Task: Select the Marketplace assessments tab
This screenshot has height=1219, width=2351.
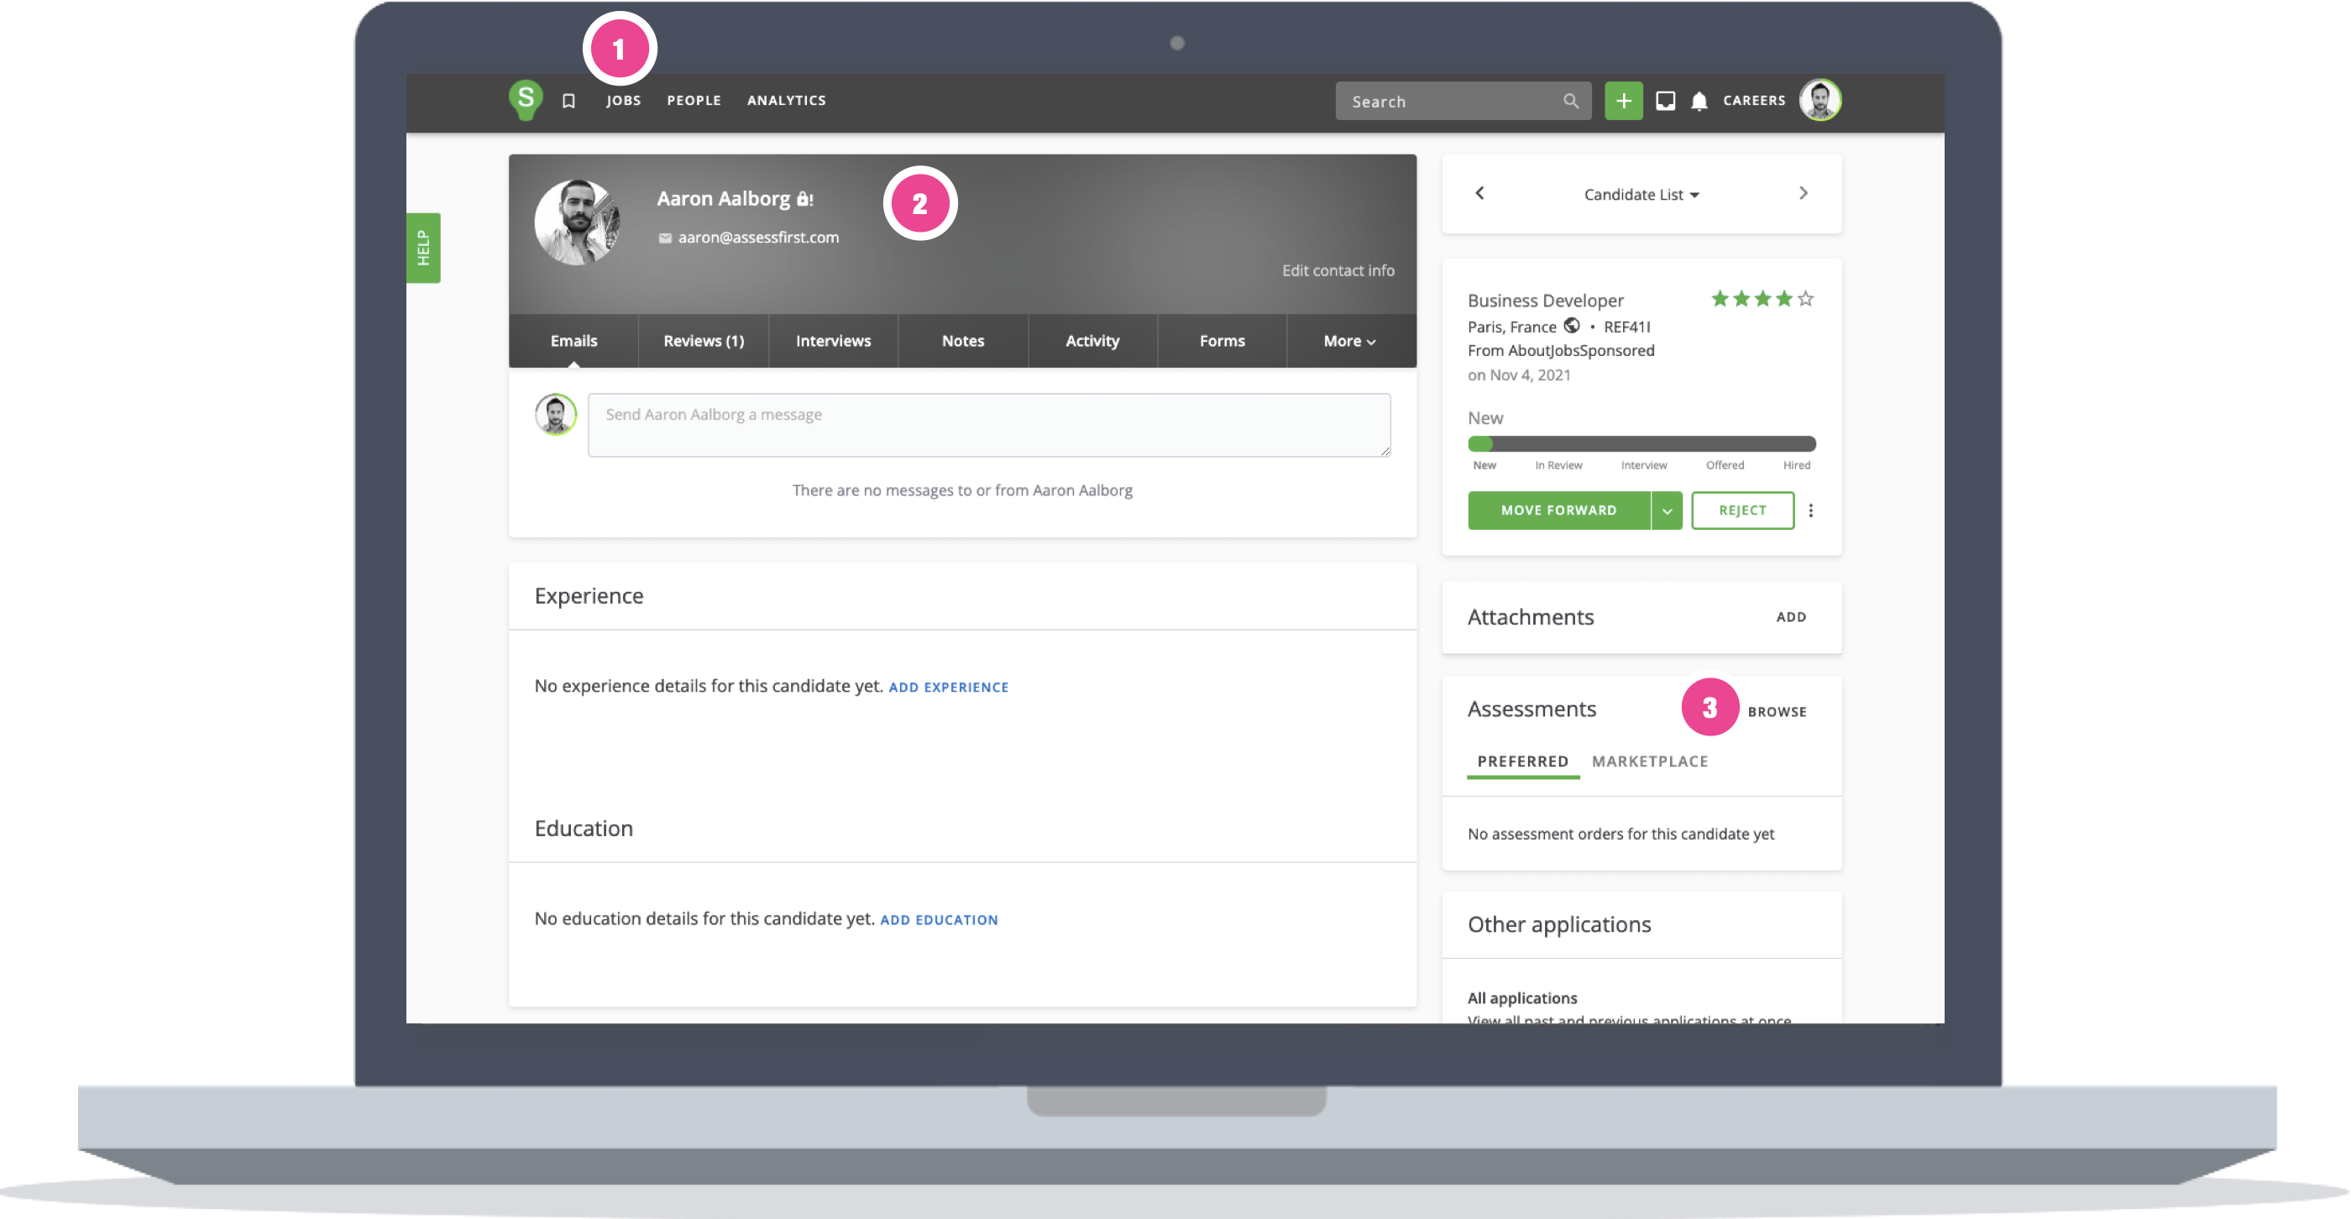Action: point(1649,762)
